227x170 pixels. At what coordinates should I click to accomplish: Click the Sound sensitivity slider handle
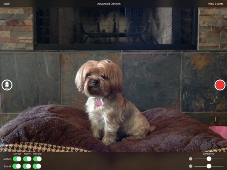click(x=209, y=166)
